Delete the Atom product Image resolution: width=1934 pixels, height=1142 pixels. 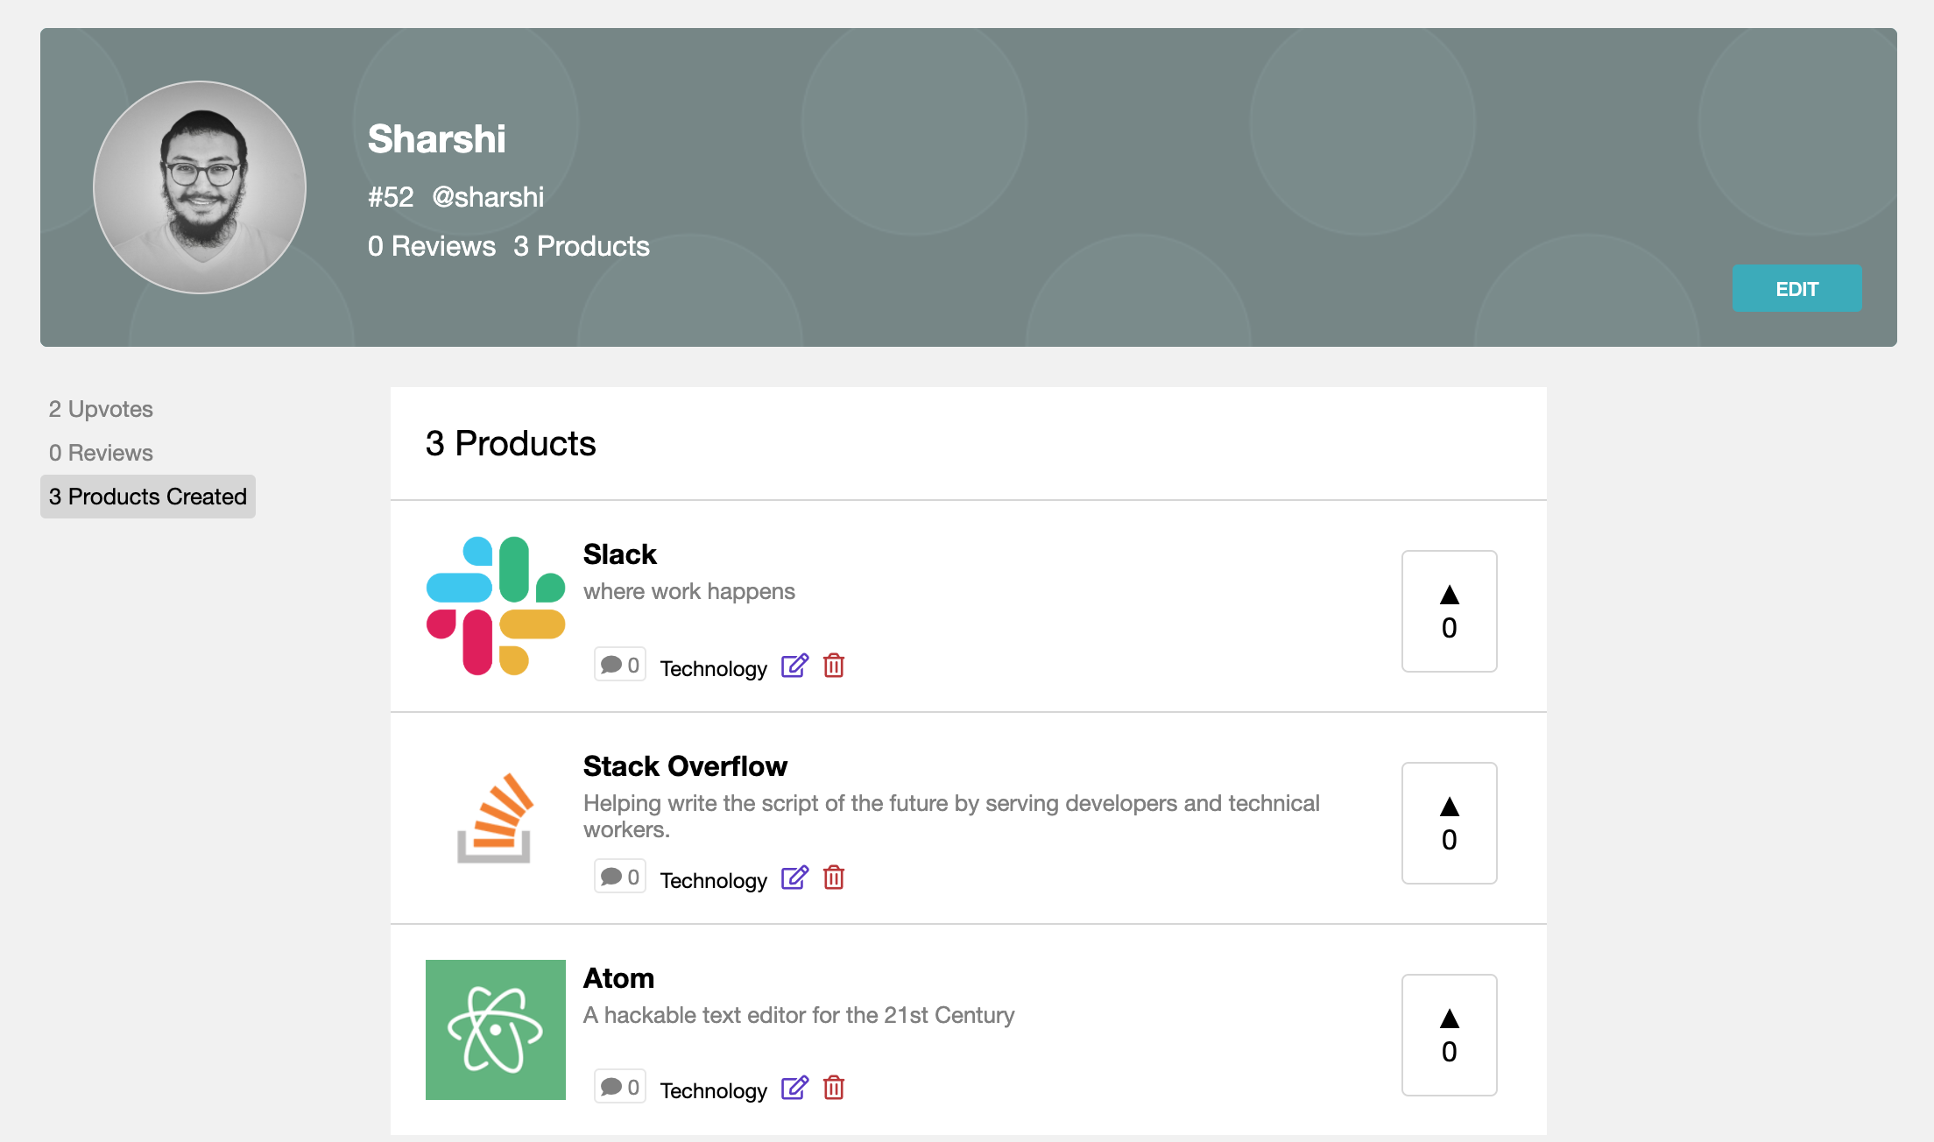[x=834, y=1088]
